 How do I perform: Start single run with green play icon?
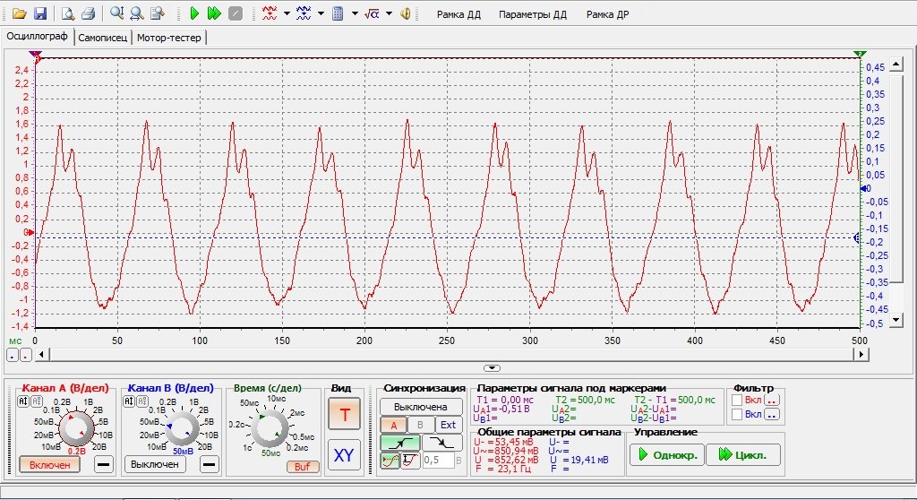click(x=196, y=14)
